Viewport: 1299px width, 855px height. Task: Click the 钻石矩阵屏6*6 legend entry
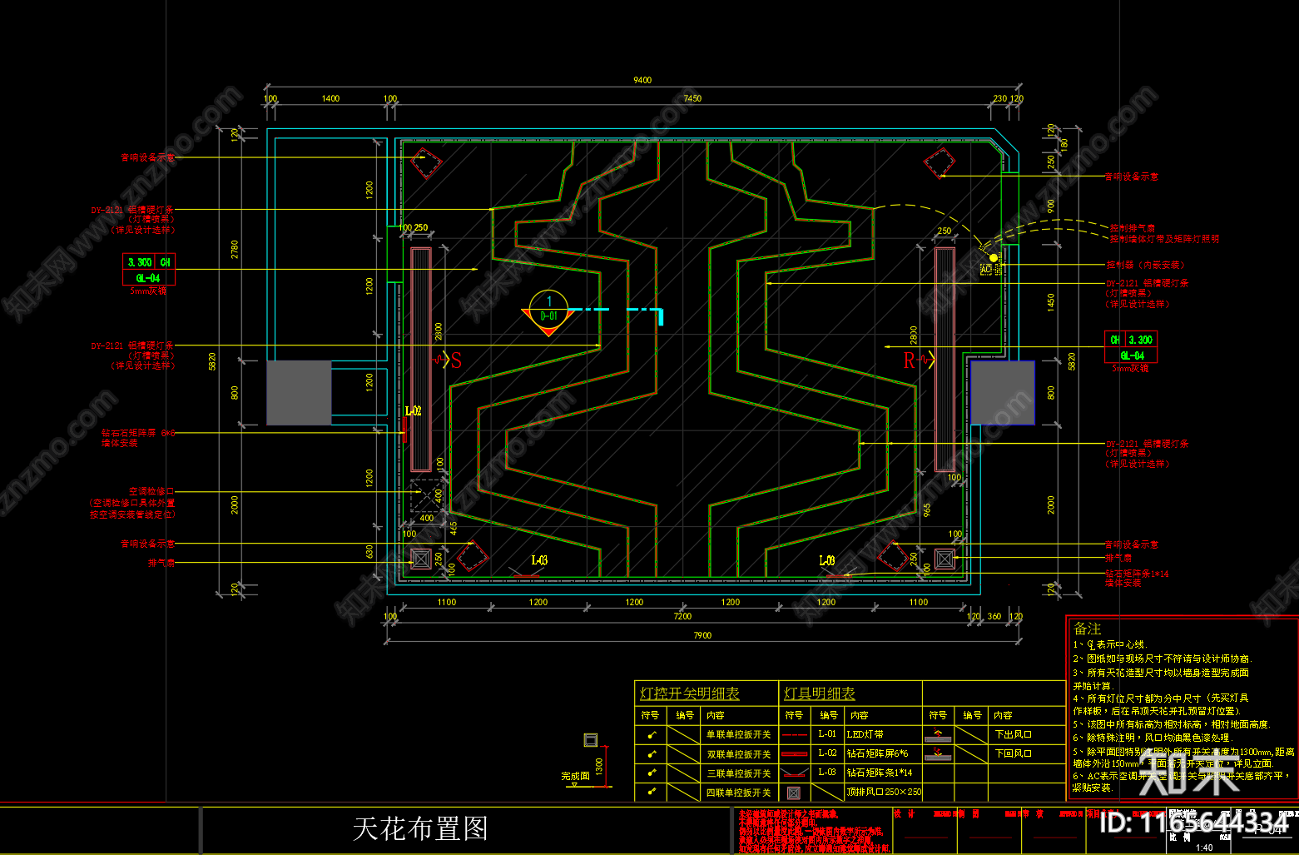coord(877,753)
